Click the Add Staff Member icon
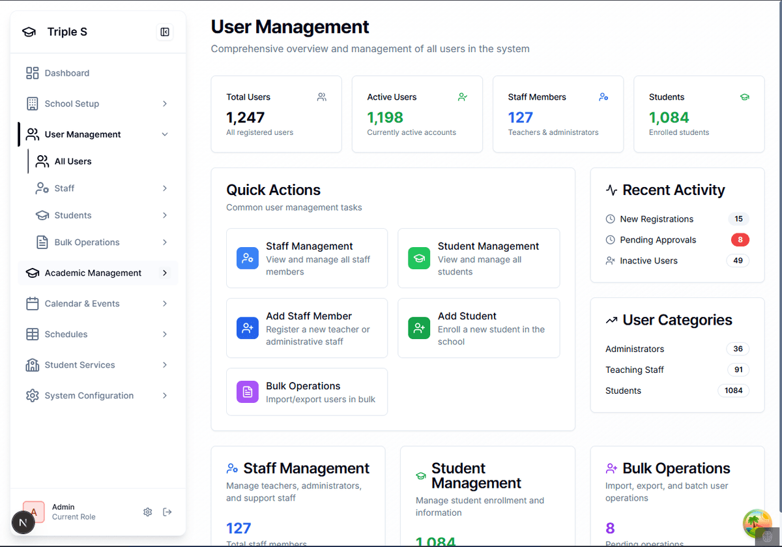The image size is (782, 547). point(247,328)
